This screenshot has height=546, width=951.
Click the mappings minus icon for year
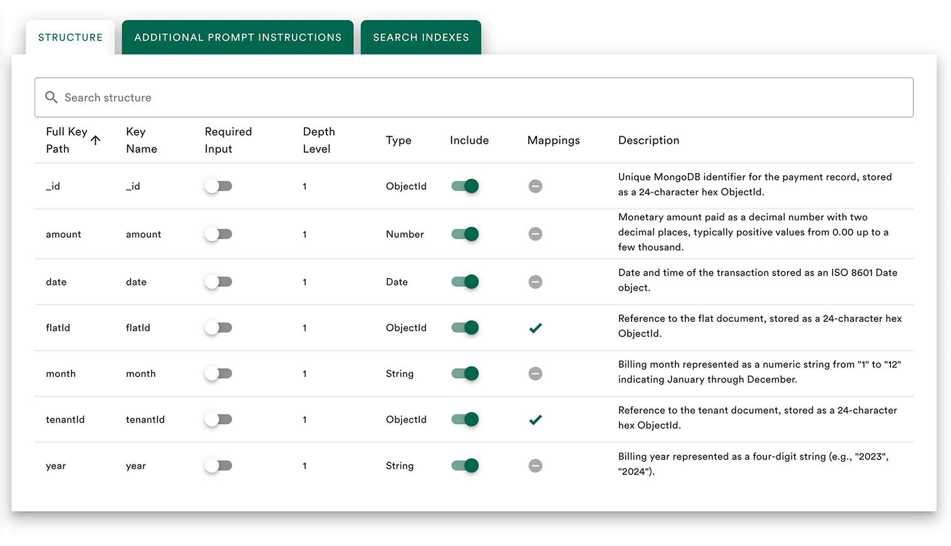pos(535,466)
